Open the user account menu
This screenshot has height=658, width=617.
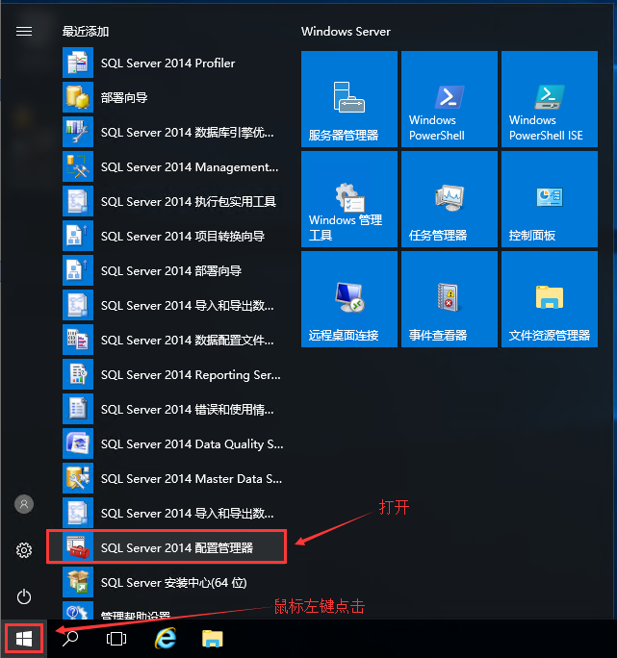24,504
